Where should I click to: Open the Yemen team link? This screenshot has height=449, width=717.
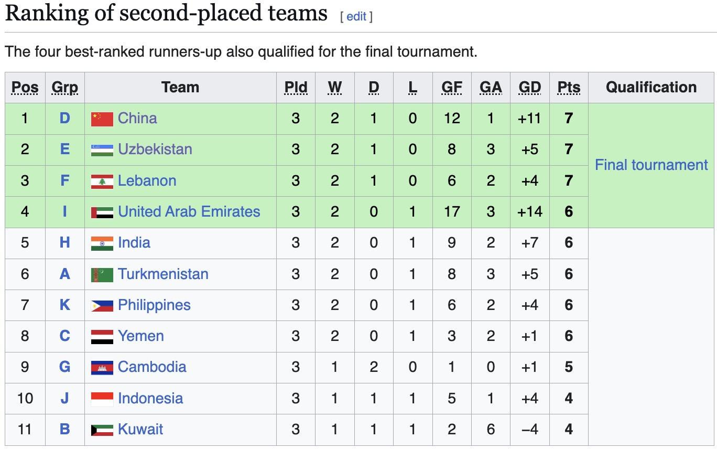(x=140, y=336)
